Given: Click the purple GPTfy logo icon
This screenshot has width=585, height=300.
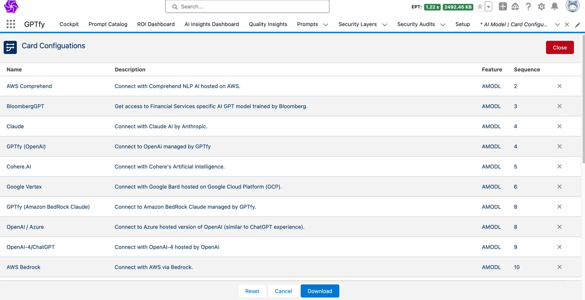Looking at the screenshot, I should pyautogui.click(x=11, y=7).
